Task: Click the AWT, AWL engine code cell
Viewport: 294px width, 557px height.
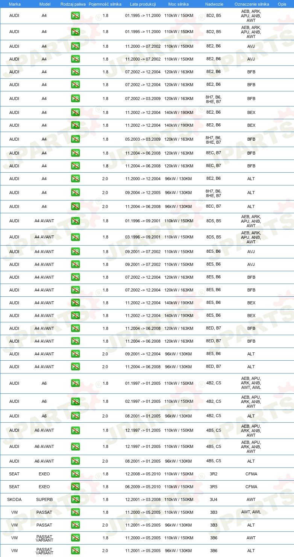Action: pos(251,512)
